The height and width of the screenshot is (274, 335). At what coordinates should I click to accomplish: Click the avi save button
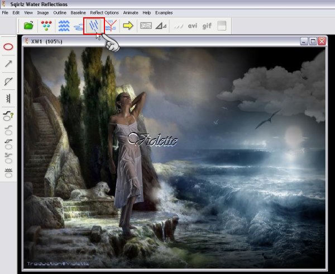pos(193,26)
